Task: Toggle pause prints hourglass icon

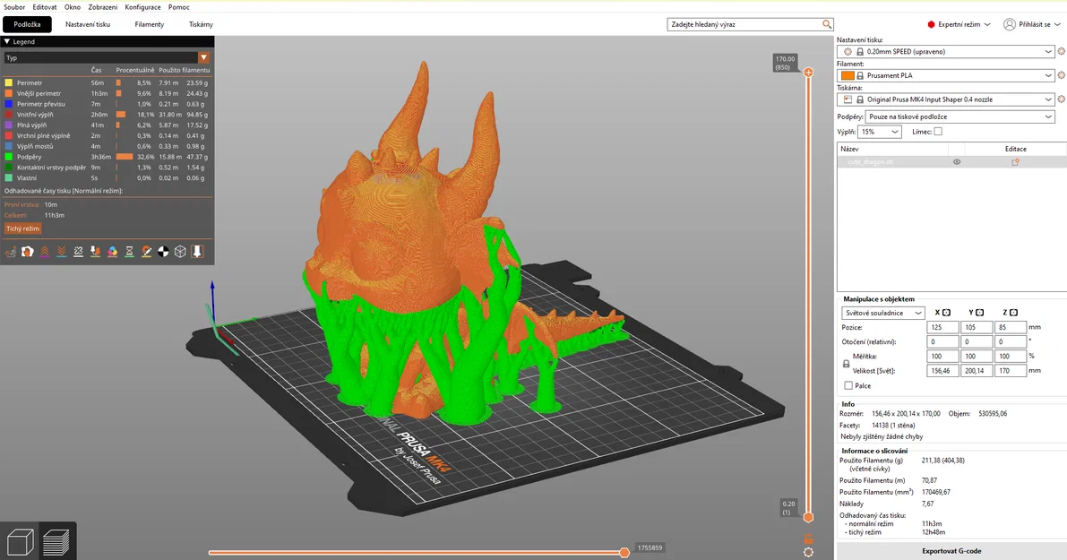Action: [x=129, y=252]
